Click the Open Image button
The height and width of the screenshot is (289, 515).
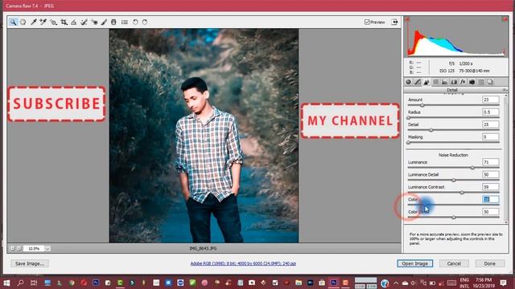click(x=415, y=263)
